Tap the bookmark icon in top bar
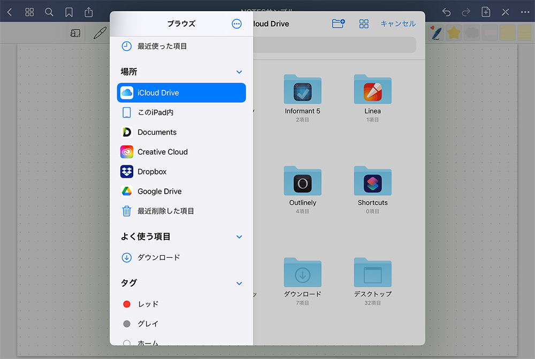Image resolution: width=535 pixels, height=359 pixels. click(69, 12)
